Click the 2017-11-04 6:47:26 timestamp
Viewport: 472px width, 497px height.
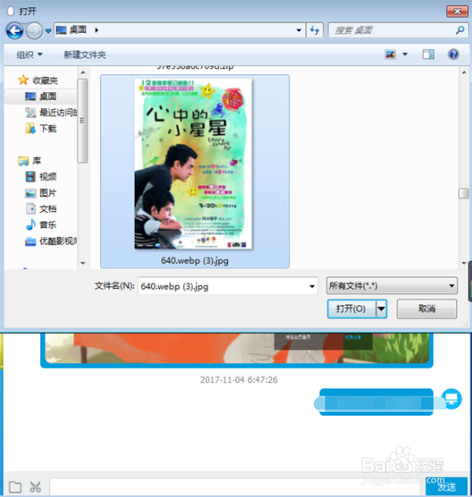[238, 380]
